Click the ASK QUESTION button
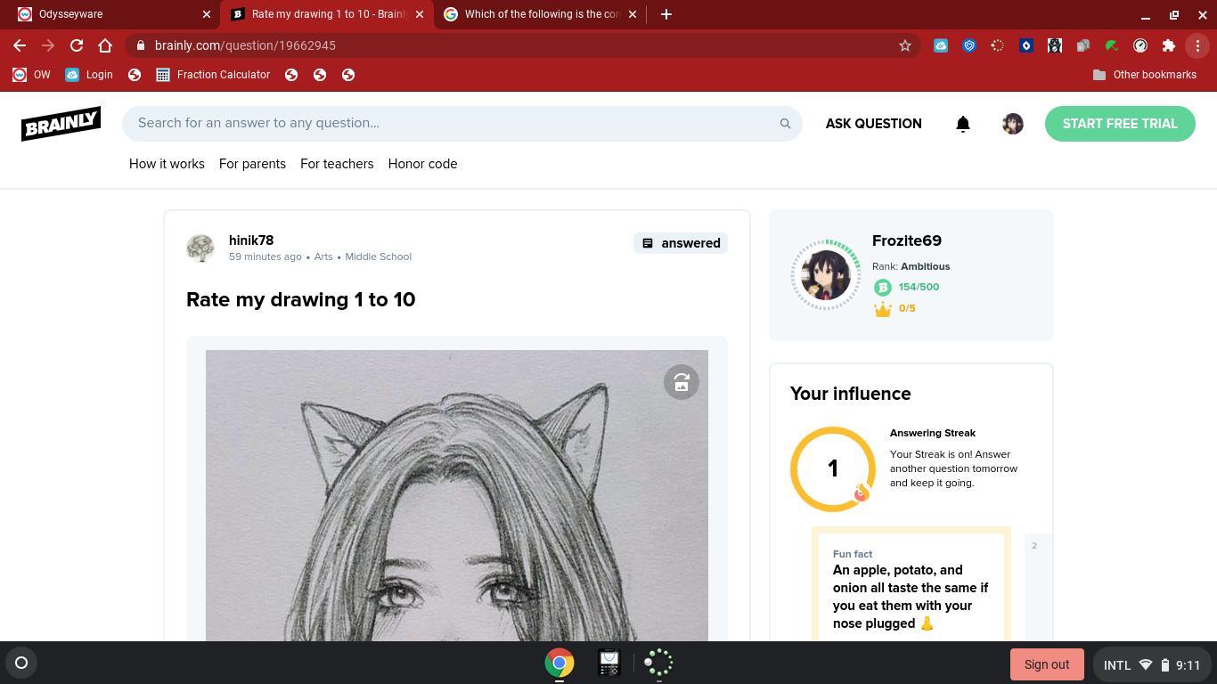 point(873,124)
